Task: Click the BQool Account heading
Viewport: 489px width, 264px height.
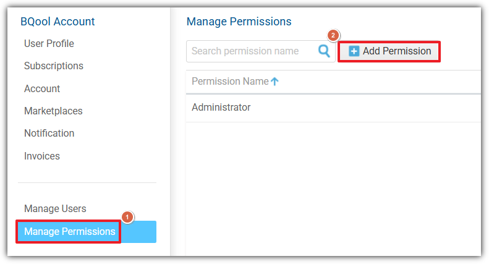Action: coord(57,22)
